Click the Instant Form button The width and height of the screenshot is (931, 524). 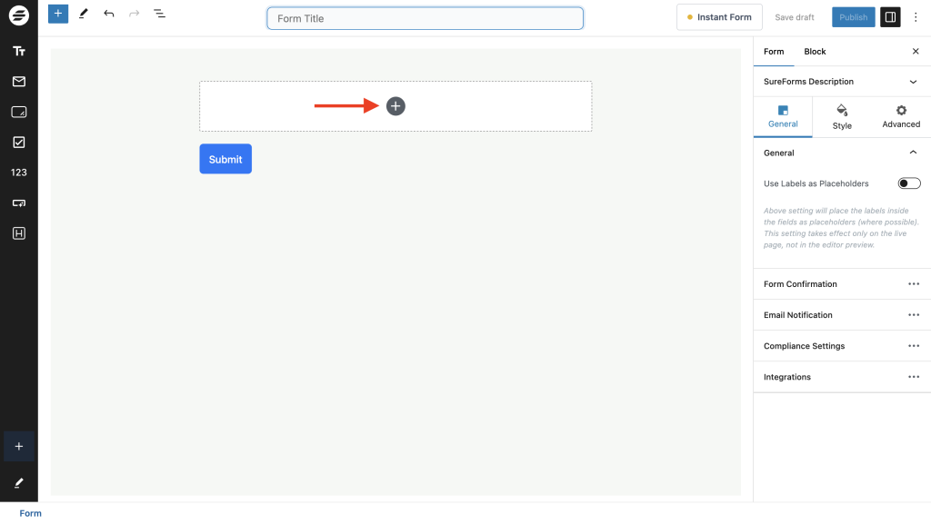click(719, 16)
